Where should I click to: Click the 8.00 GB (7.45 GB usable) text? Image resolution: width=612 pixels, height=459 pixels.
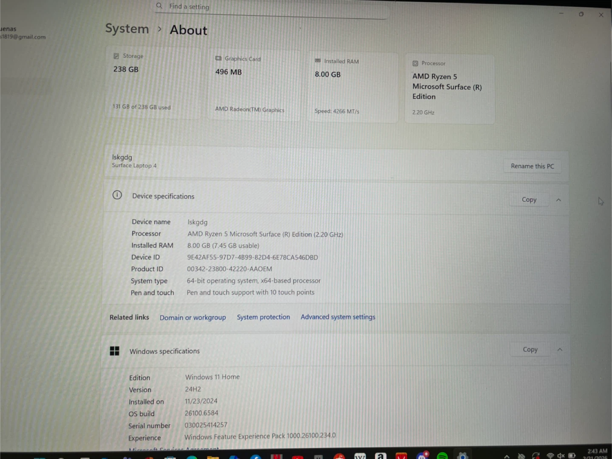pyautogui.click(x=223, y=245)
